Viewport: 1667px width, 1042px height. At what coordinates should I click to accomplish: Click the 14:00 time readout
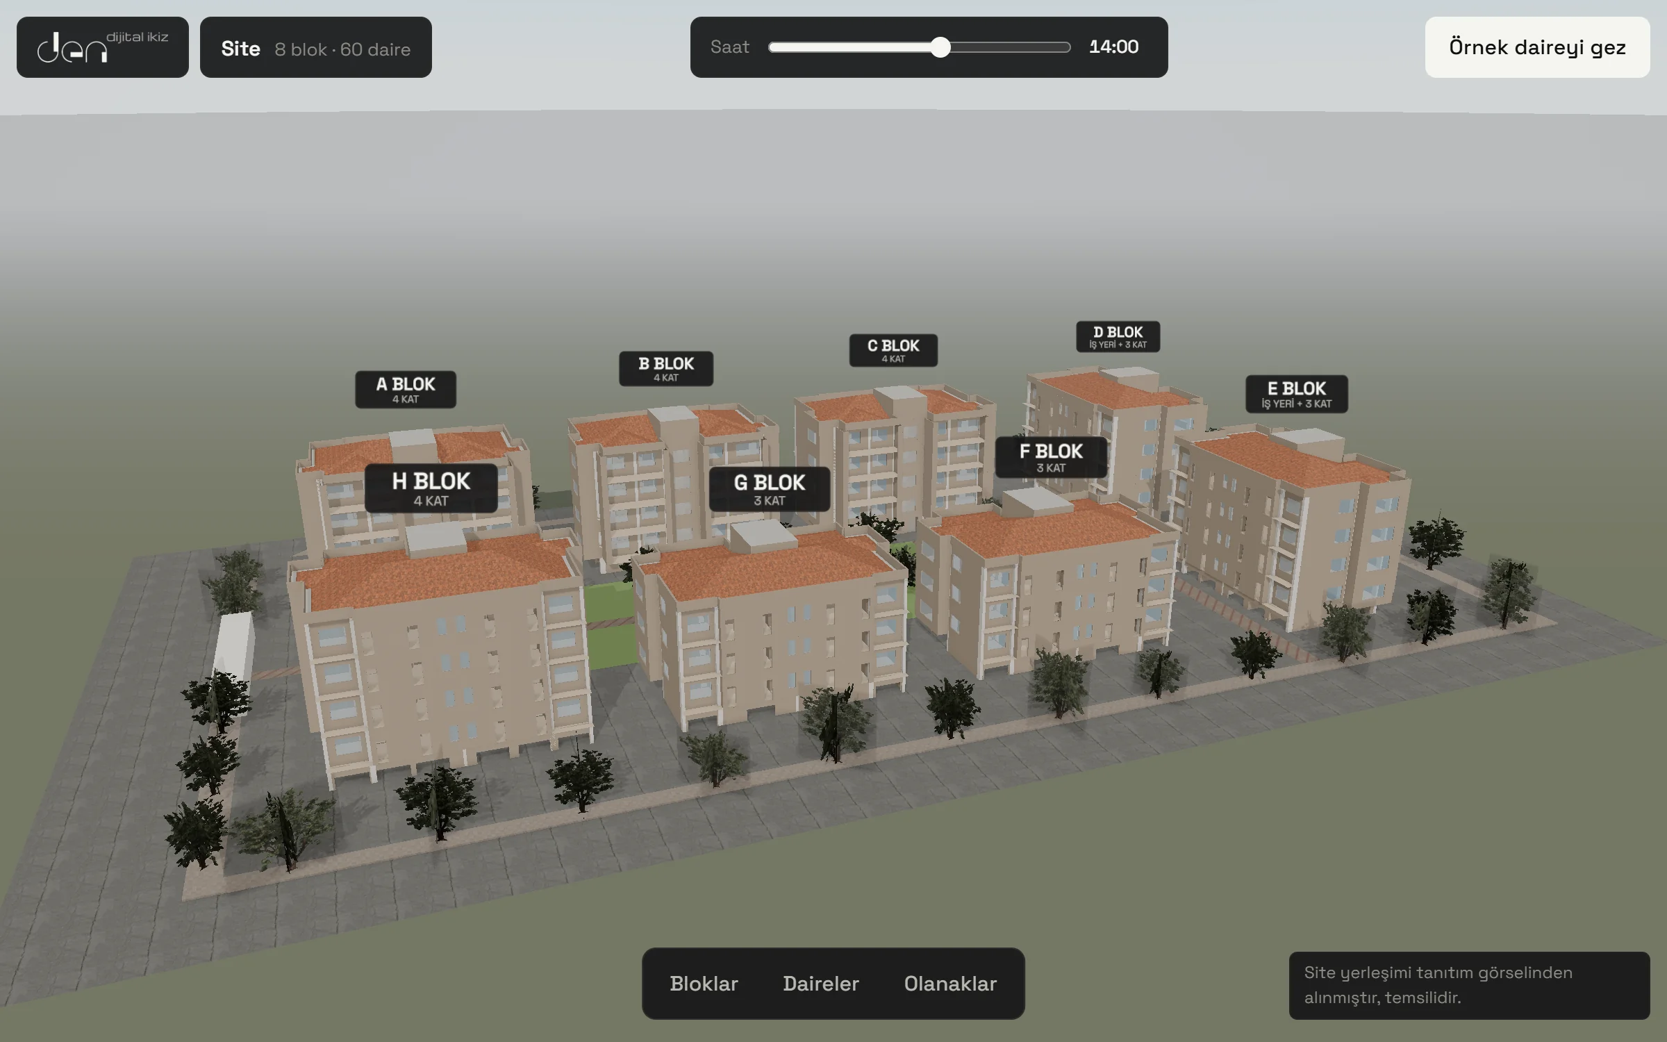1114,47
